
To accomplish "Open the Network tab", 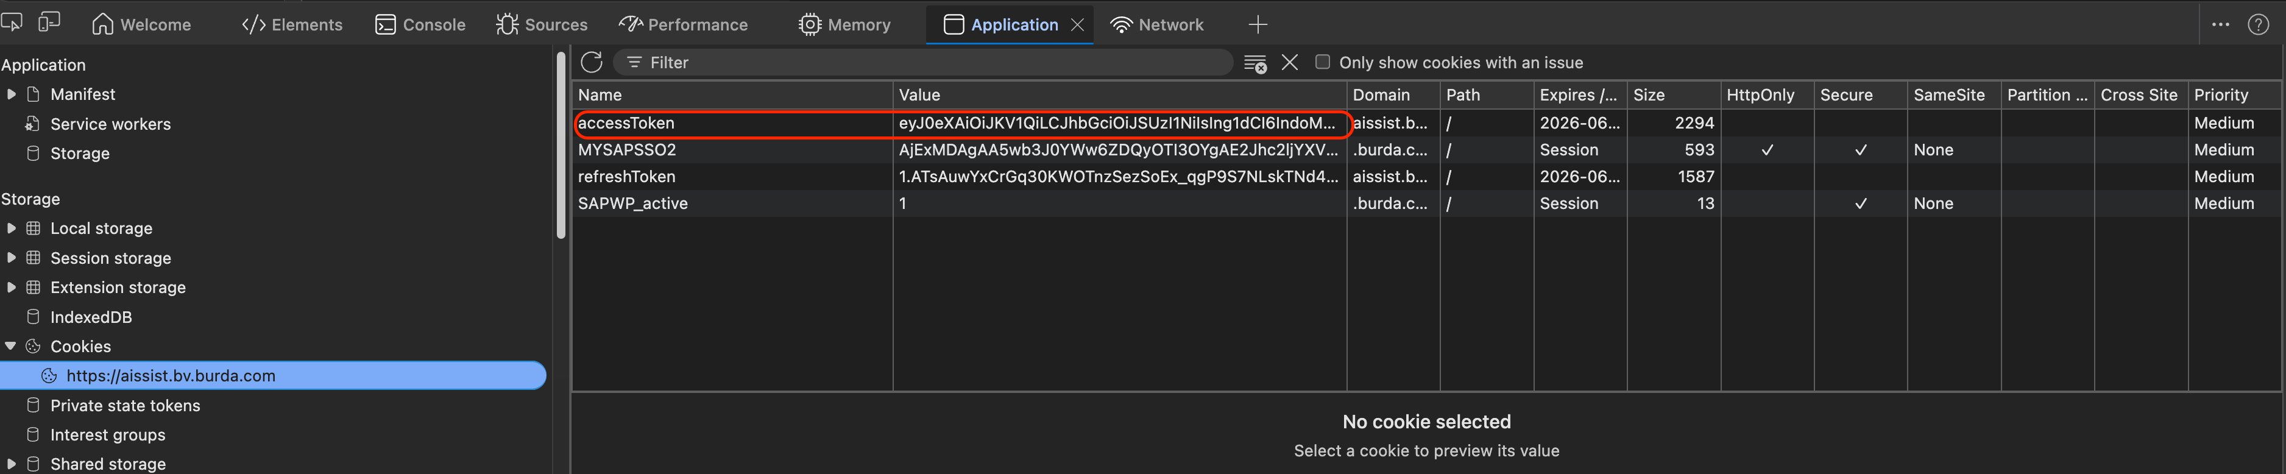I will [1157, 25].
